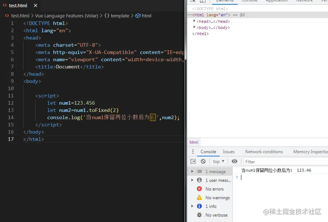
Task: Open the Network conditions drawer tab
Action: (x=264, y=152)
